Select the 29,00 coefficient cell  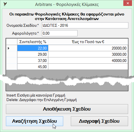33,54
